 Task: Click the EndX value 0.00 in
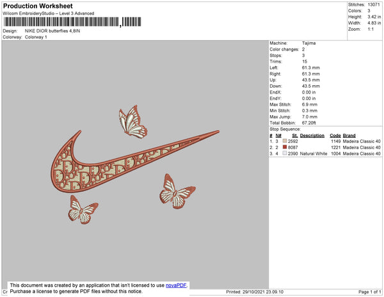309,92
